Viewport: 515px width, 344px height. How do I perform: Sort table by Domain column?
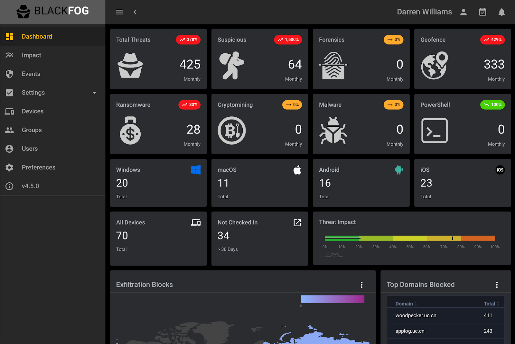coord(406,304)
